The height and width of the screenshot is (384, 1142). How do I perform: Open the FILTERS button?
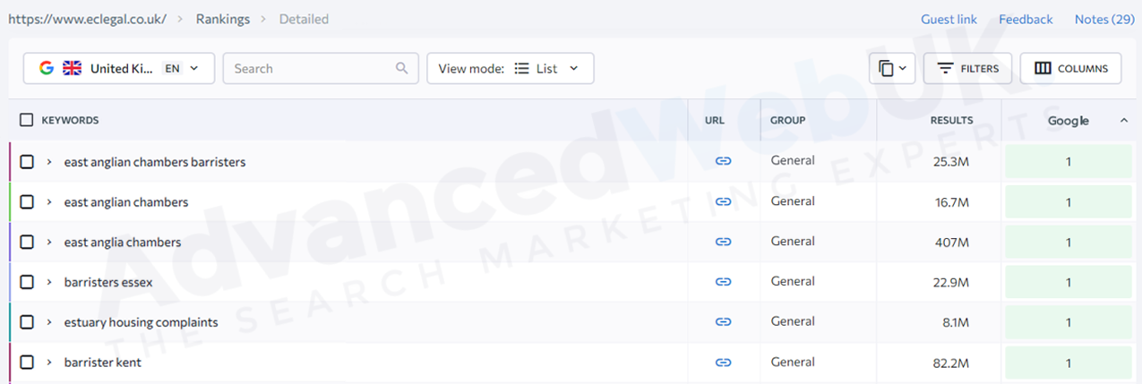tap(967, 69)
